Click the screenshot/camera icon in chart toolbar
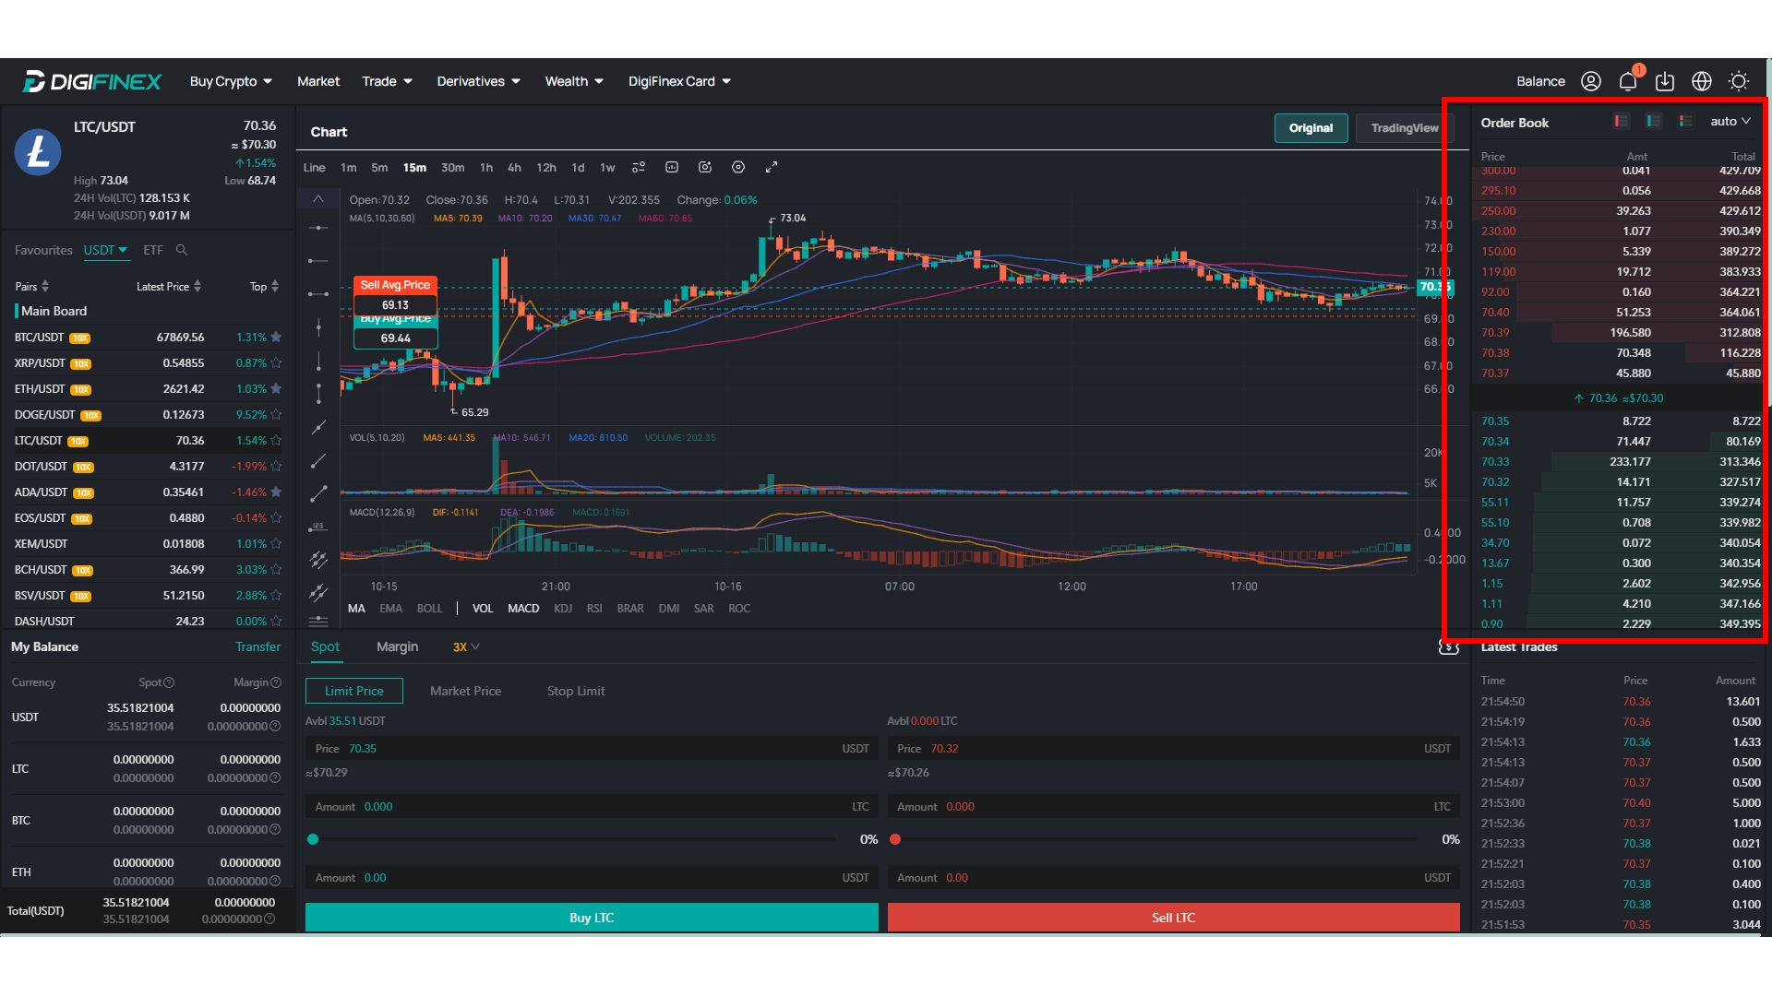This screenshot has height=996, width=1772. coord(706,167)
